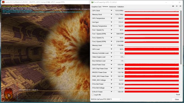Screen dimensions: 184x103
Task: Click the GPU Load percentage value
Action: 119,49
